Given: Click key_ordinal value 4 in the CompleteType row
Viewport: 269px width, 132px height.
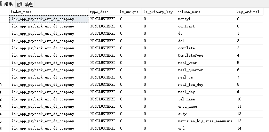Looking at the screenshot, I should pyautogui.click(x=249, y=56).
